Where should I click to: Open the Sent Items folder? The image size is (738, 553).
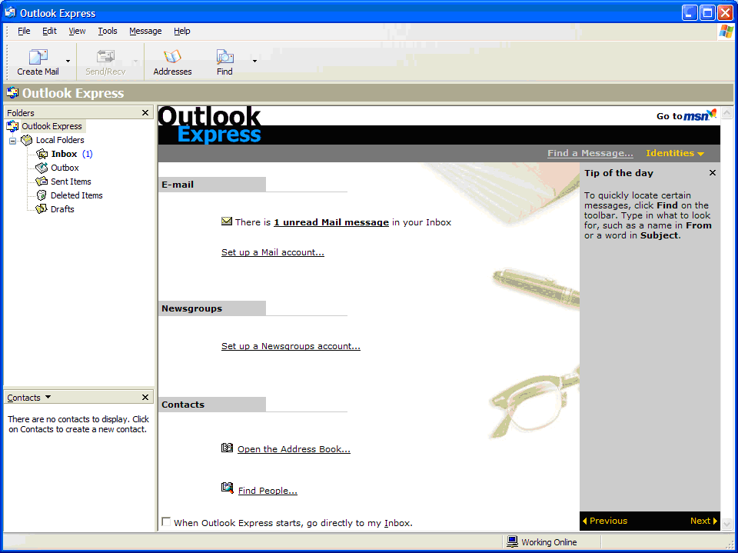(70, 182)
